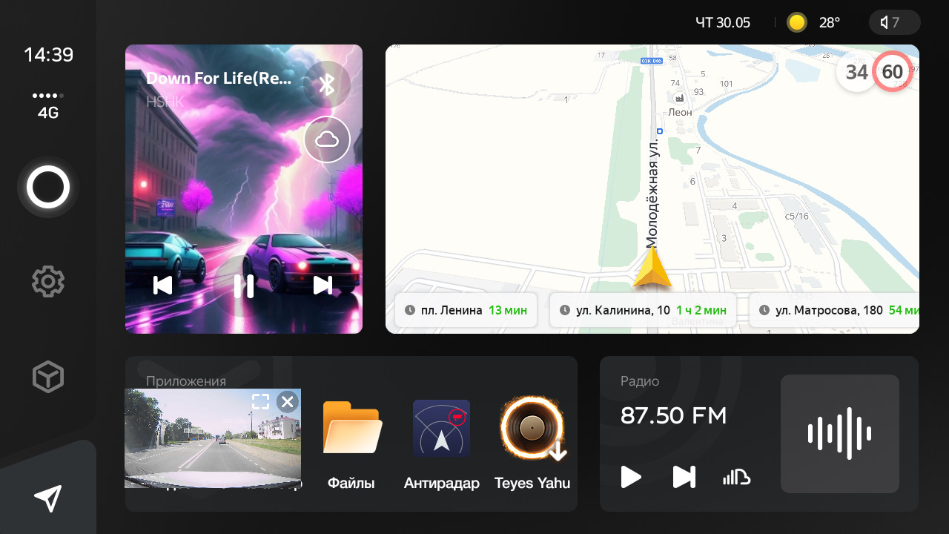Tap the Радио widget title

(640, 381)
